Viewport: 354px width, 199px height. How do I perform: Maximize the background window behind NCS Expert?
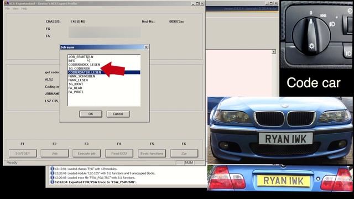271,3
